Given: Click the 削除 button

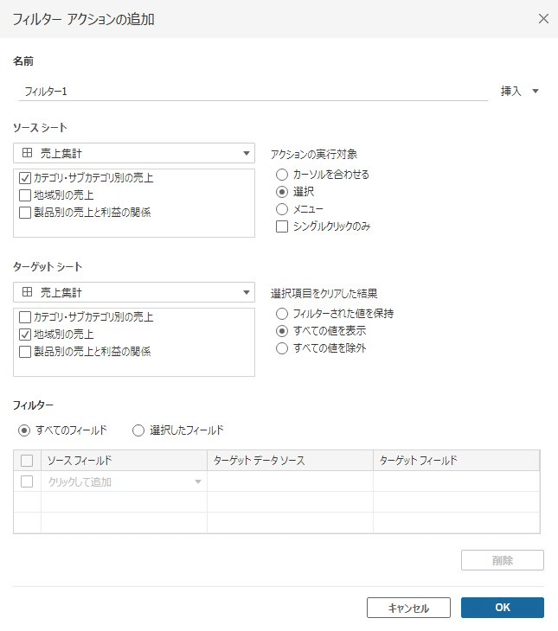Looking at the screenshot, I should pyautogui.click(x=503, y=560).
